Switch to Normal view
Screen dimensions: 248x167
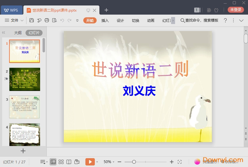[x=53, y=162]
